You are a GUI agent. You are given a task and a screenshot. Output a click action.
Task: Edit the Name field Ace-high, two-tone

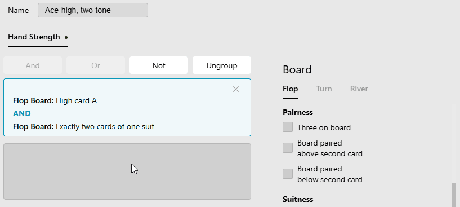tap(93, 10)
